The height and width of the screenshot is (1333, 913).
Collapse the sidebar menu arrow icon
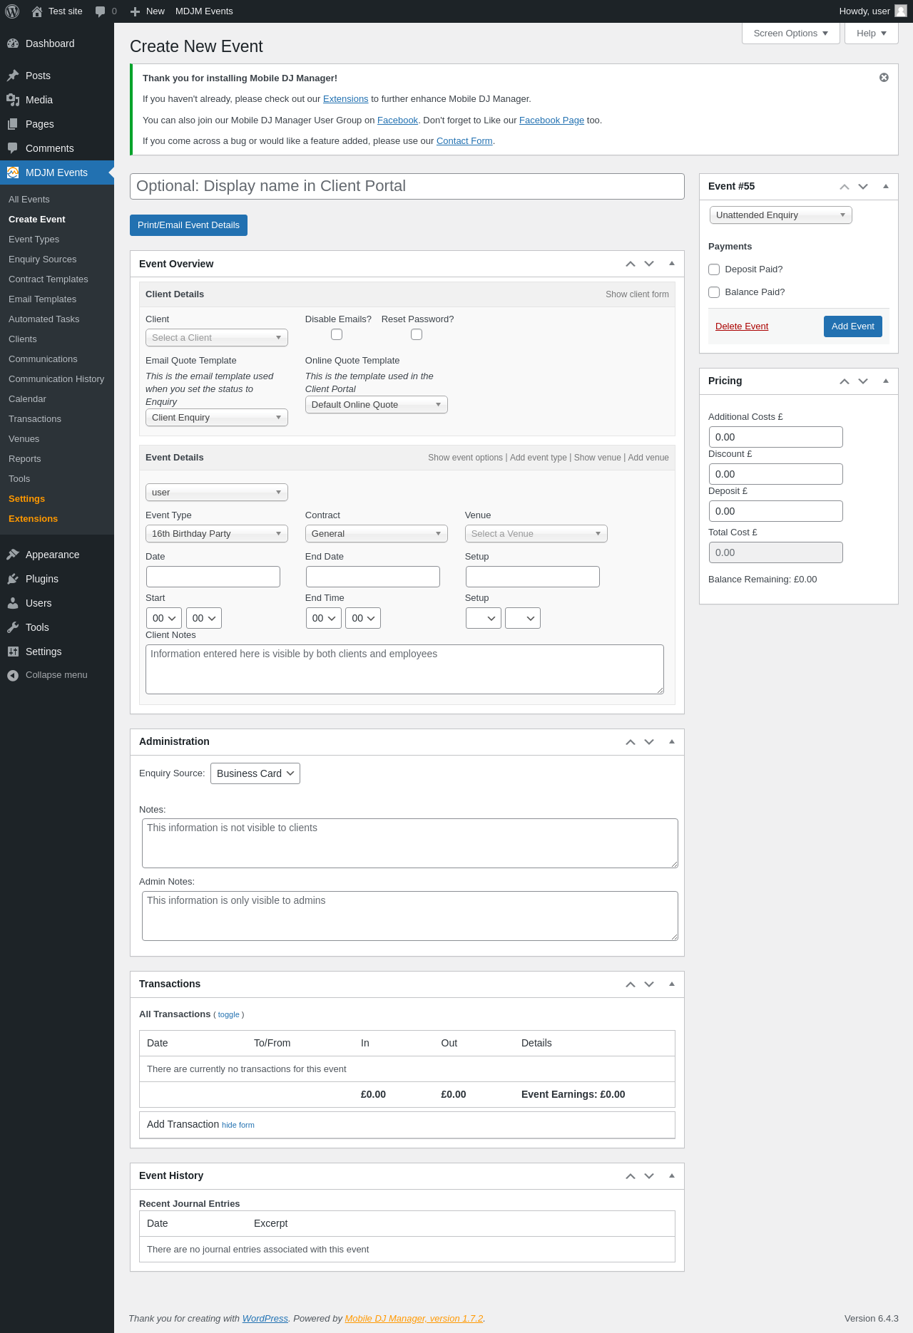click(13, 675)
